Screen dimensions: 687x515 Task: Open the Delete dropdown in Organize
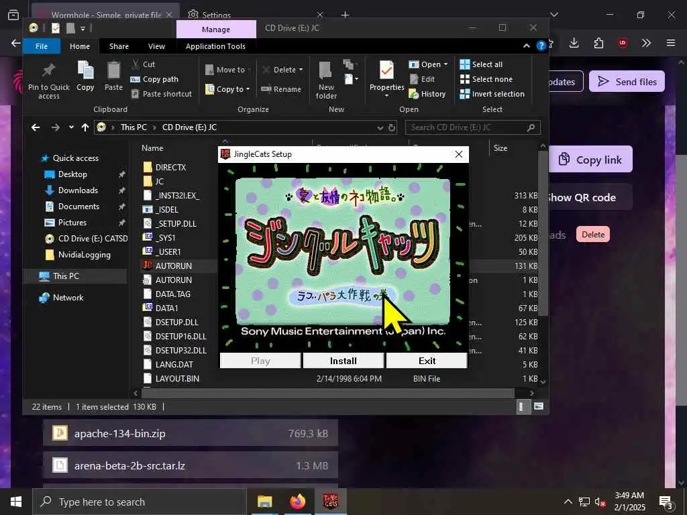[282, 70]
